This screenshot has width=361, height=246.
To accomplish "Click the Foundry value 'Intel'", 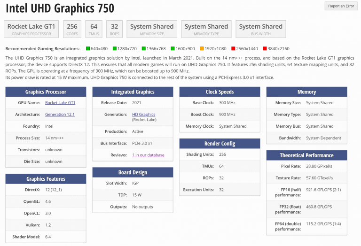I will tap(49, 126).
